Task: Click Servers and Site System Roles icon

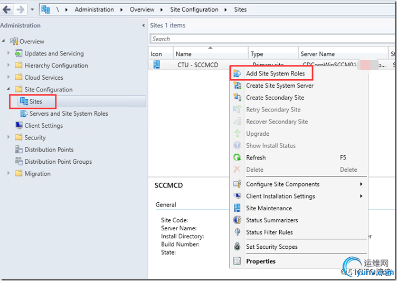Action: 24,114
